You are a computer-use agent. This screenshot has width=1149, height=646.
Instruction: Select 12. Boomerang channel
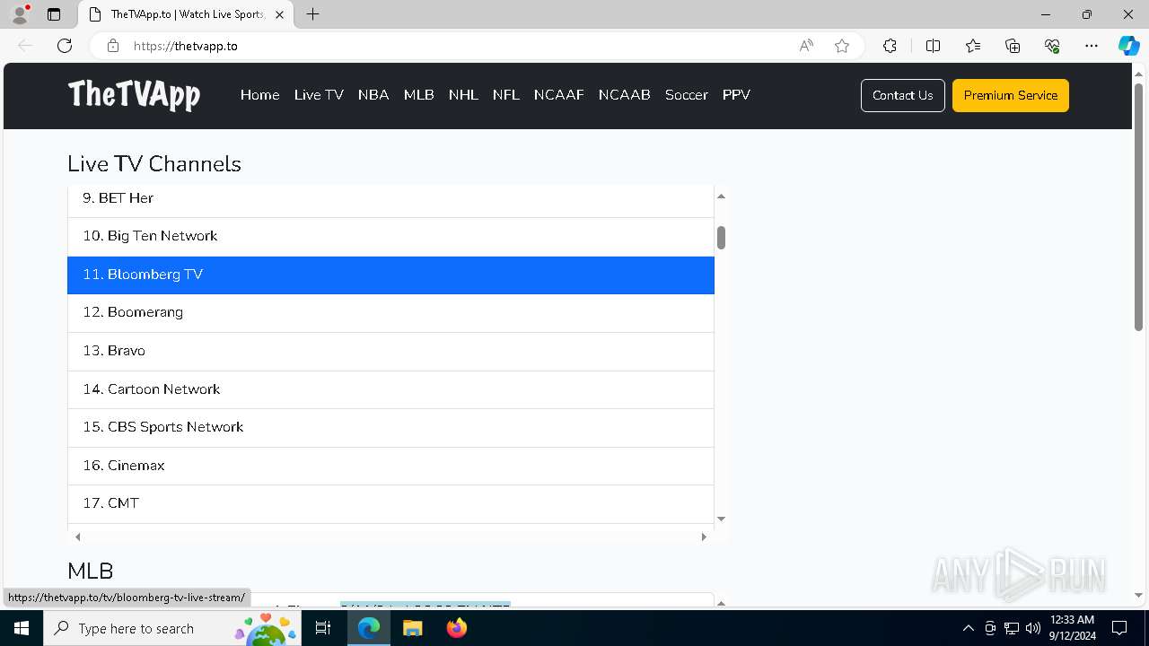(390, 312)
